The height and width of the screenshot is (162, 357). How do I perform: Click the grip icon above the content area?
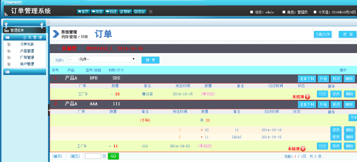pos(48,23)
